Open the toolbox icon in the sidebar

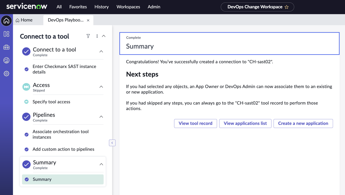pos(6,47)
